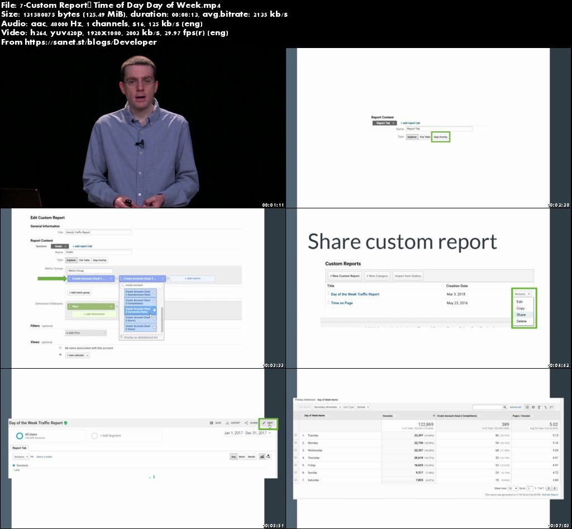Select the Percentage pie view icon in table toolbar
572x529 pixels.
[x=533, y=407]
